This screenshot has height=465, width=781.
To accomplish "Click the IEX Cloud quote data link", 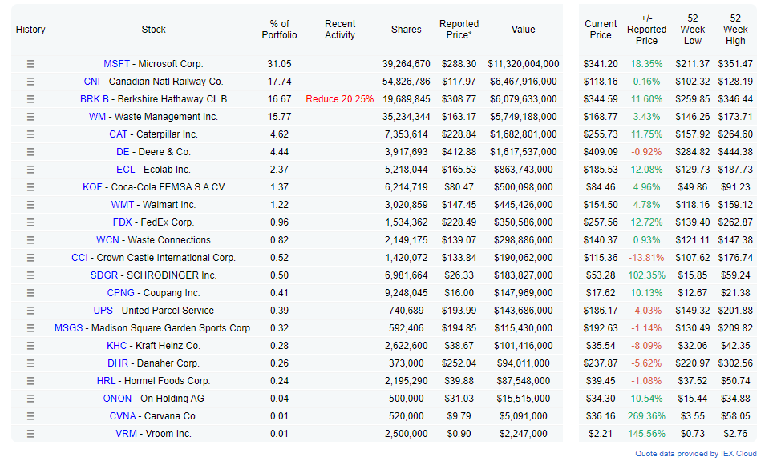I will (696, 454).
